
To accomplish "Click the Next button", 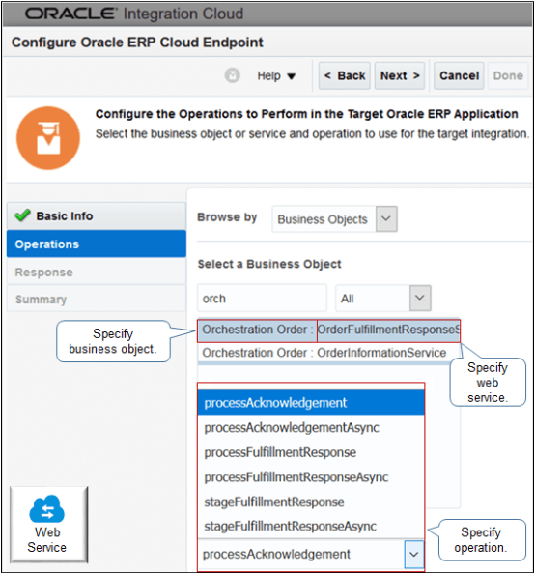I will click(400, 75).
